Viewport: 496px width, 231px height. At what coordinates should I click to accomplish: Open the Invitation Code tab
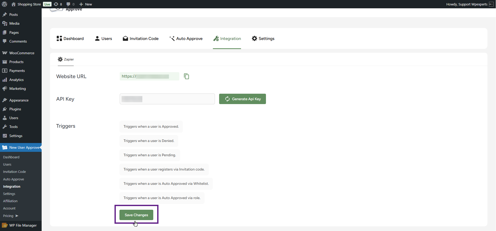(141, 39)
